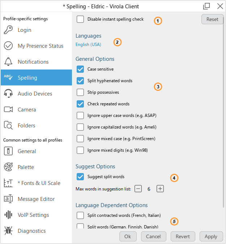This screenshot has height=244, width=226.
Task: Decrease max words in suggestion list
Action: click(138, 189)
